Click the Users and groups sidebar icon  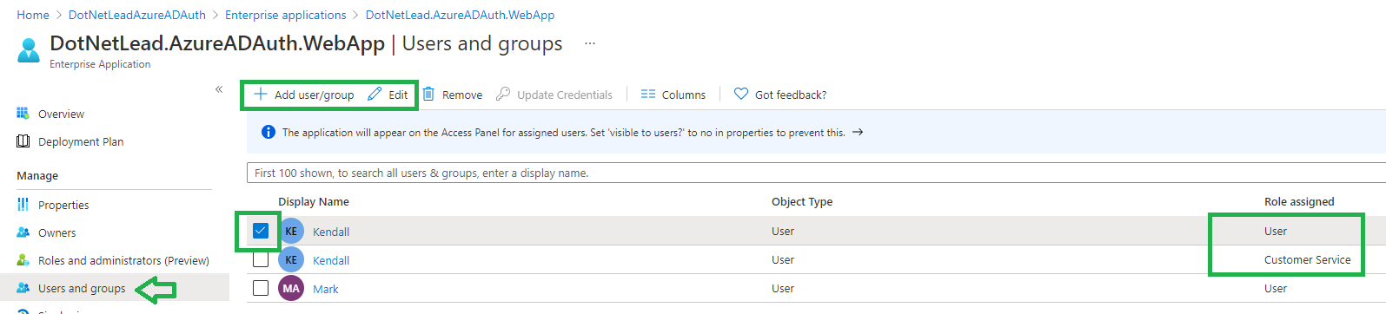click(23, 287)
